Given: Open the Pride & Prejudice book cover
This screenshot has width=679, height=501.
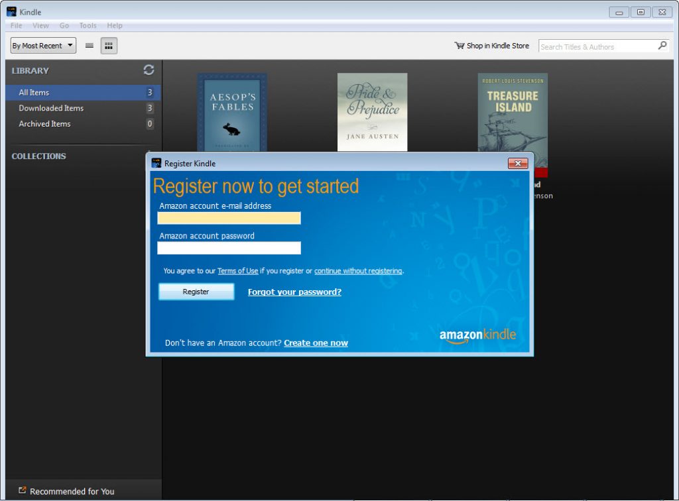Looking at the screenshot, I should (373, 112).
